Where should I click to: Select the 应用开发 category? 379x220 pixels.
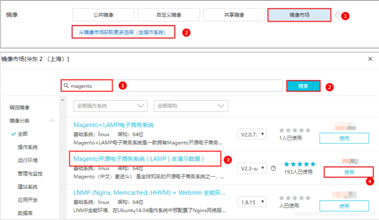click(27, 200)
